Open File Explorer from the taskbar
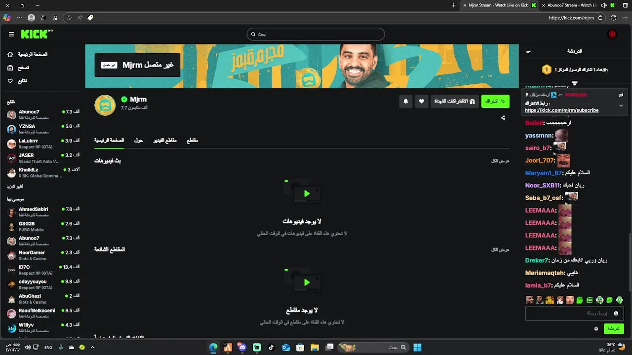Viewport: 632px width, 355px height. click(315, 347)
